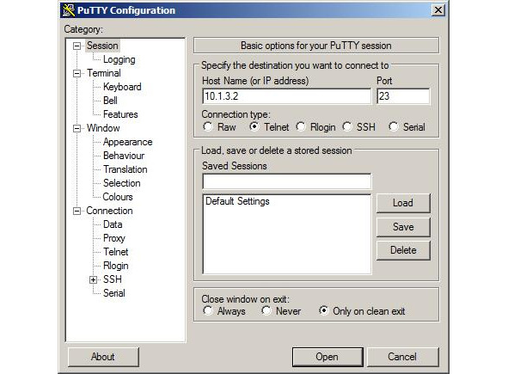Open the Keyboard settings panel
508x374 pixels.
tap(122, 87)
